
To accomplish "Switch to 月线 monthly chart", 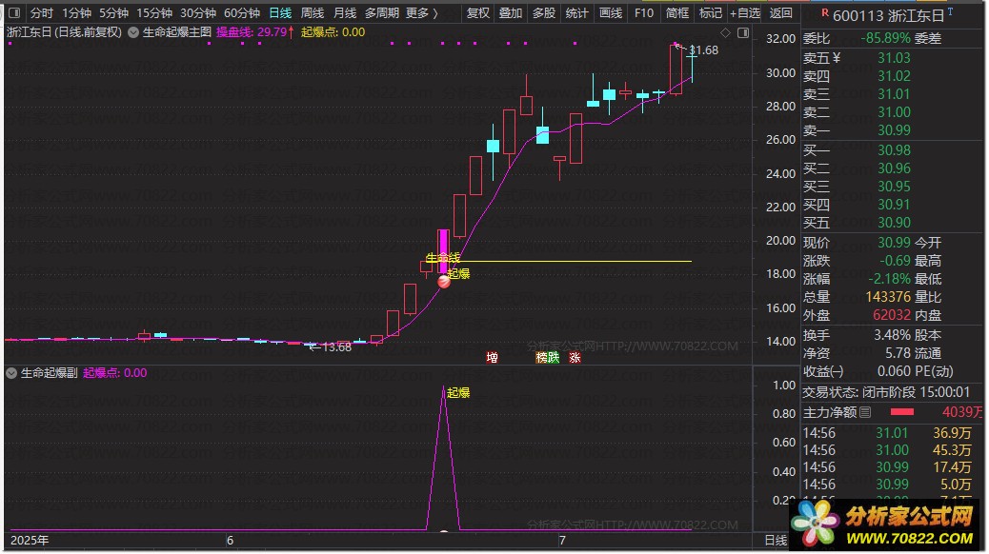I will [344, 12].
